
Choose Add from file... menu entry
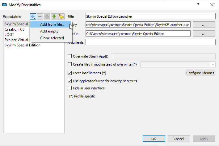click(52, 24)
